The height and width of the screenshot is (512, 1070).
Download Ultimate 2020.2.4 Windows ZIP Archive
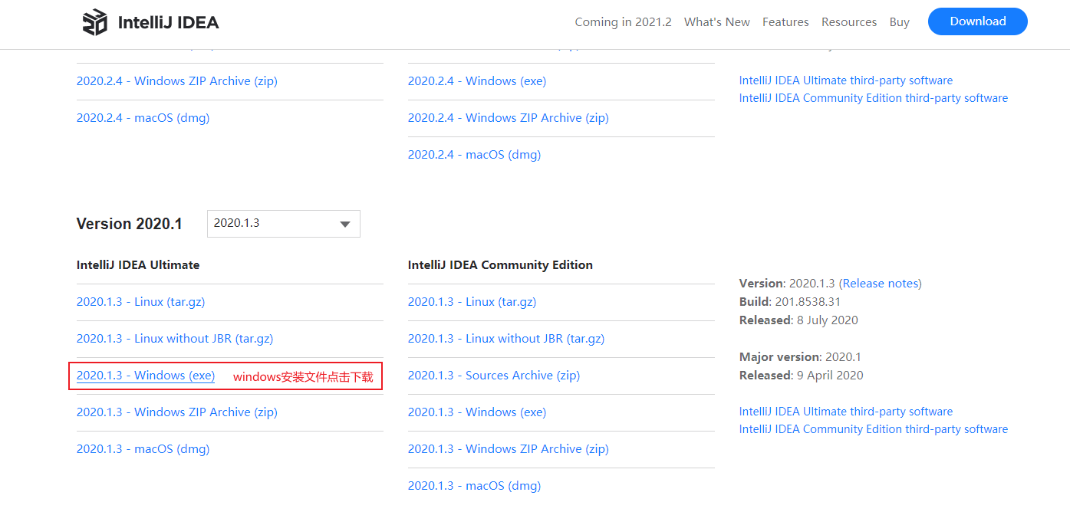(177, 81)
